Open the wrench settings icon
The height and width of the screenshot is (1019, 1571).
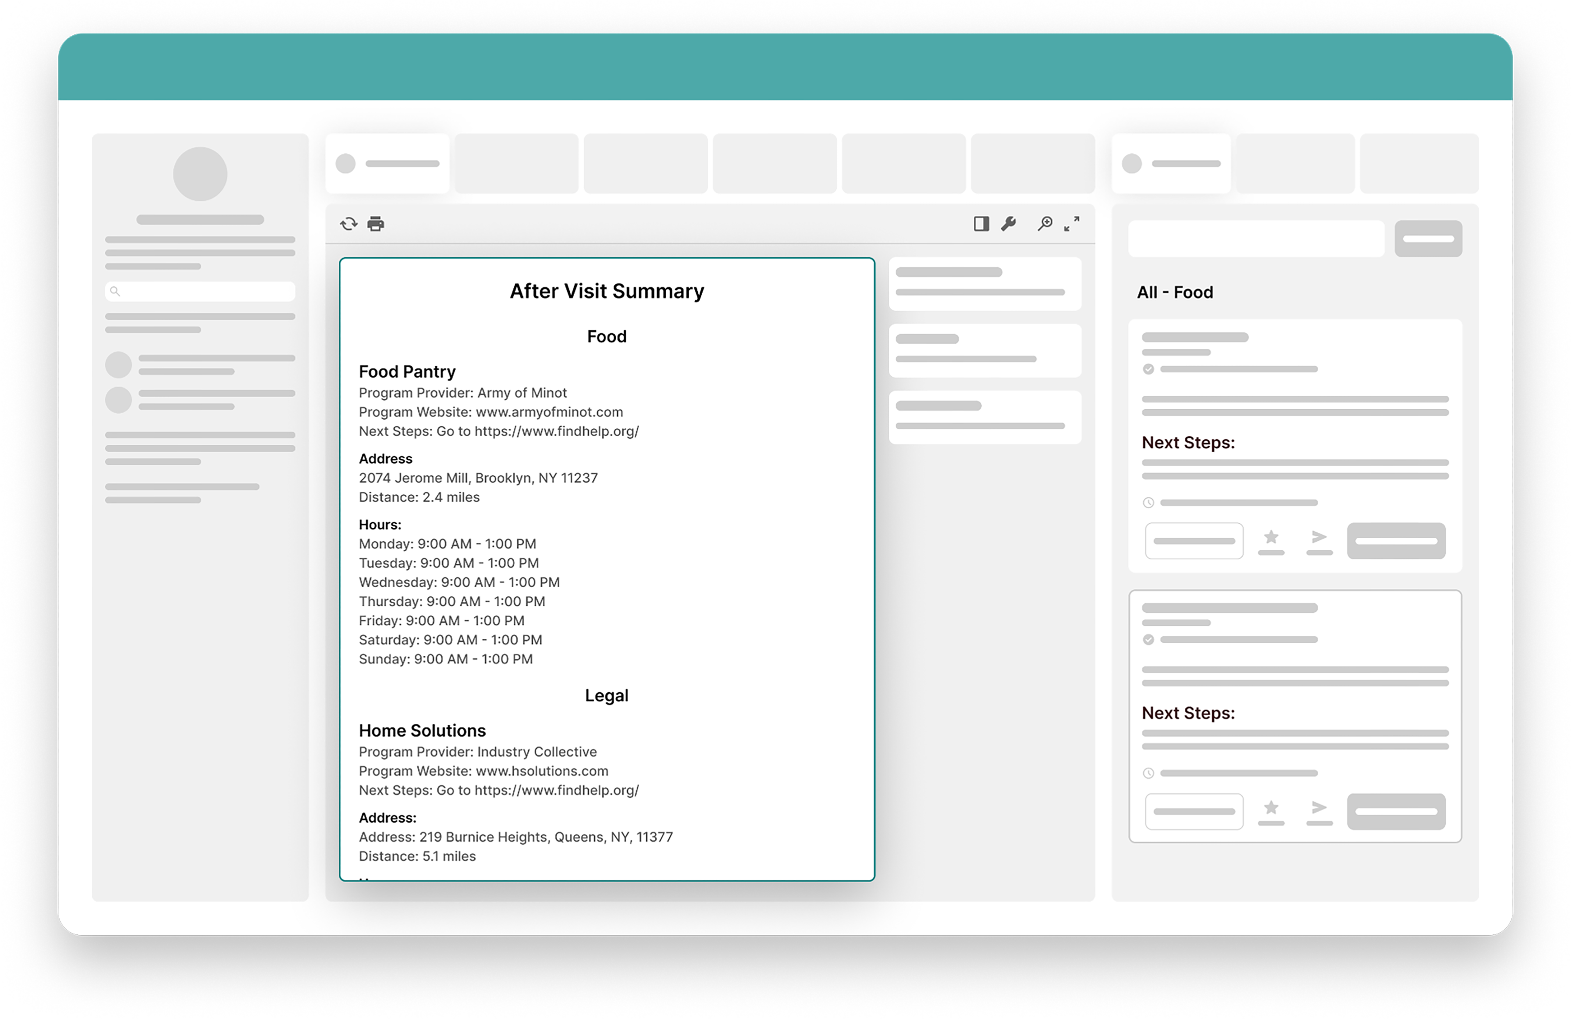click(1009, 224)
